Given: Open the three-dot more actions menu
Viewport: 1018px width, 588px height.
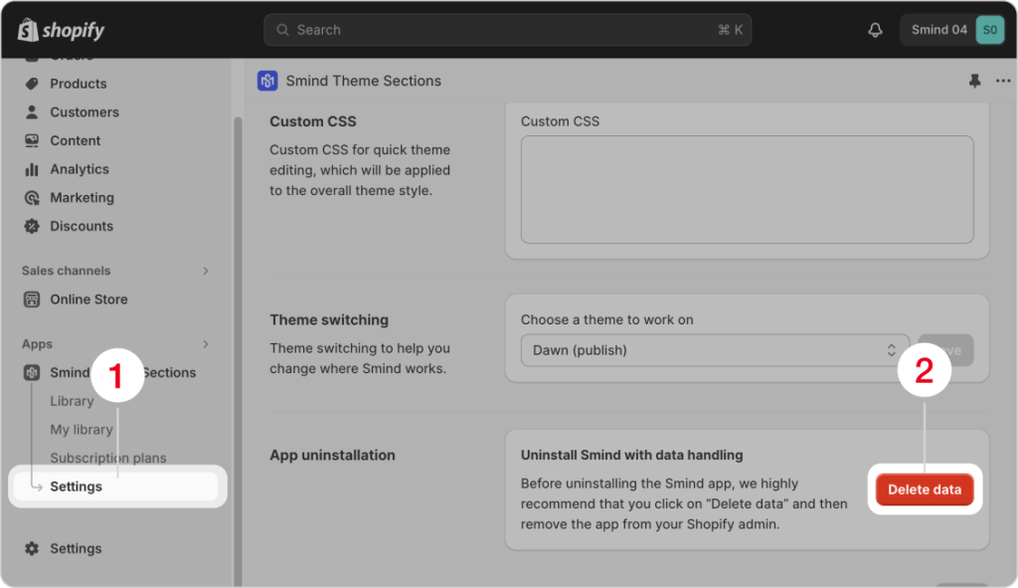Looking at the screenshot, I should 1003,82.
